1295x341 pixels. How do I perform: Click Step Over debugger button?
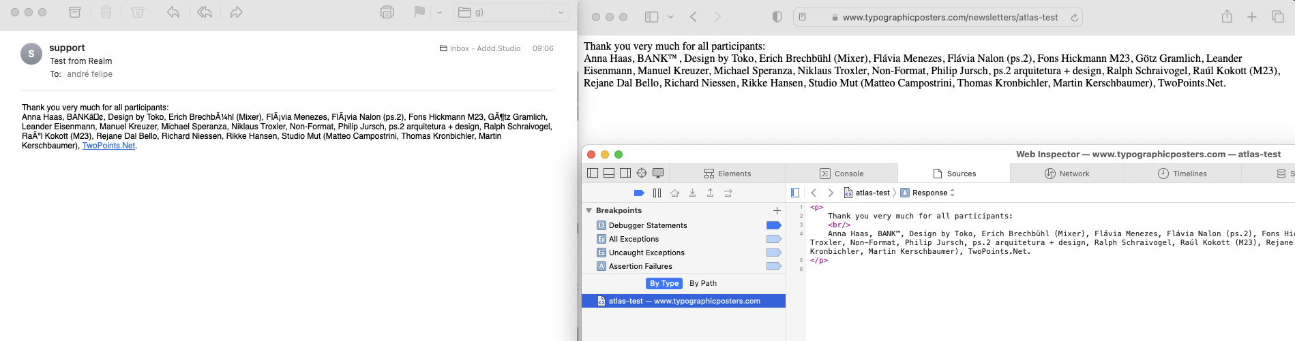coord(674,193)
